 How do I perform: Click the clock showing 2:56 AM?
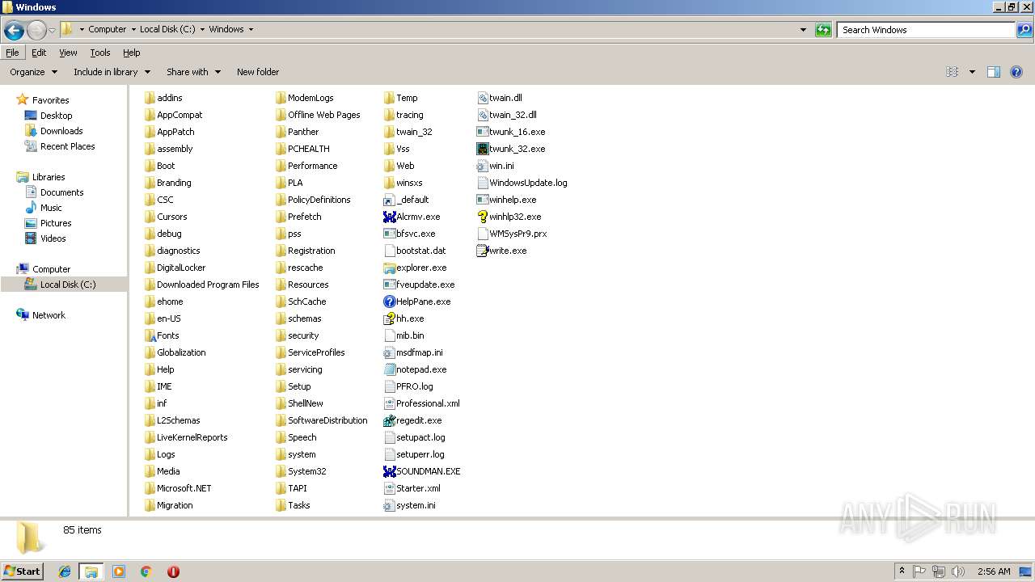994,571
